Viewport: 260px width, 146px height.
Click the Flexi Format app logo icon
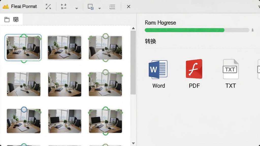(x=6, y=6)
